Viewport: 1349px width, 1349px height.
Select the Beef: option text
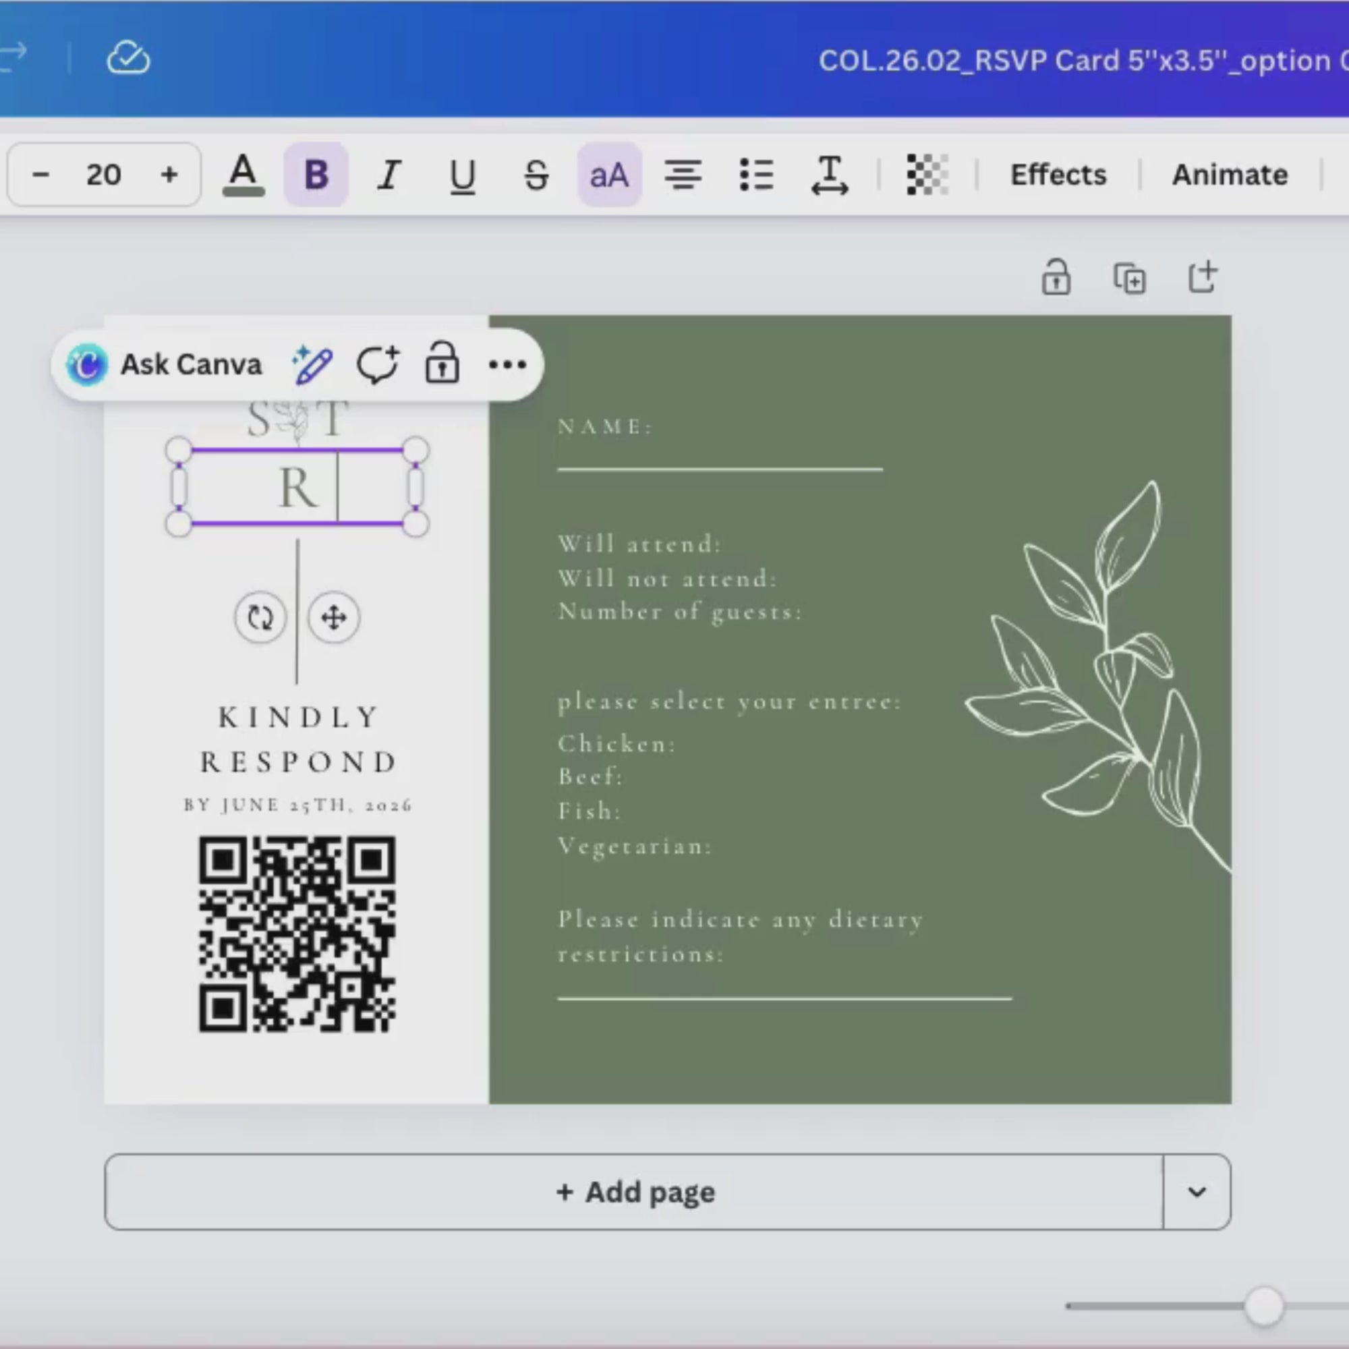click(590, 776)
